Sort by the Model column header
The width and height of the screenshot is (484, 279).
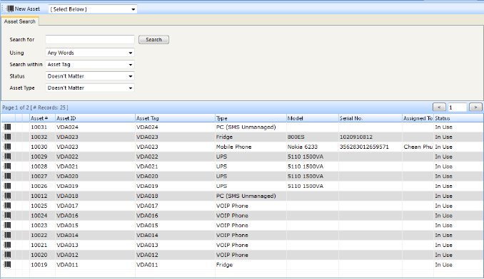(313, 118)
